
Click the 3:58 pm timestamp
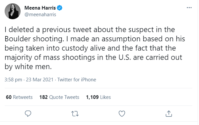[13, 80]
